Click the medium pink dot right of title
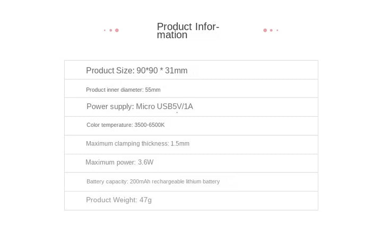Image resolution: width=382 pixels, height=244 pixels. (271, 30)
